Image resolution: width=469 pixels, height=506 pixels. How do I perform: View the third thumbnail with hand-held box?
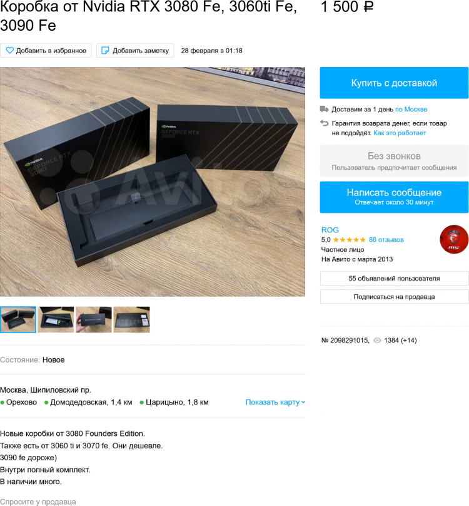click(93, 319)
